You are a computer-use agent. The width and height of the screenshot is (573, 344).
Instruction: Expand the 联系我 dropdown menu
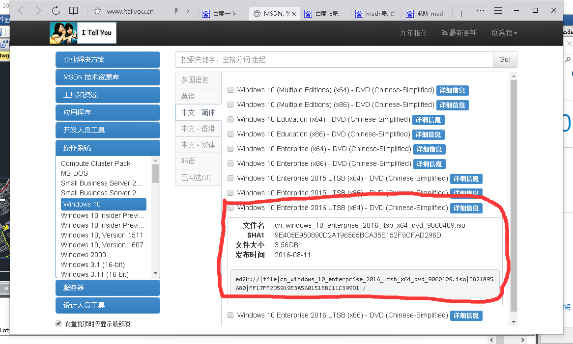point(504,33)
